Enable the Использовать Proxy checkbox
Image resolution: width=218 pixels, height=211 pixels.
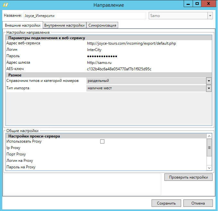coord(102,141)
